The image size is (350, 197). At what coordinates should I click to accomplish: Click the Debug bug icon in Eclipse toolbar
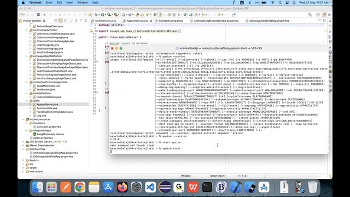pyautogui.click(x=96, y=15)
